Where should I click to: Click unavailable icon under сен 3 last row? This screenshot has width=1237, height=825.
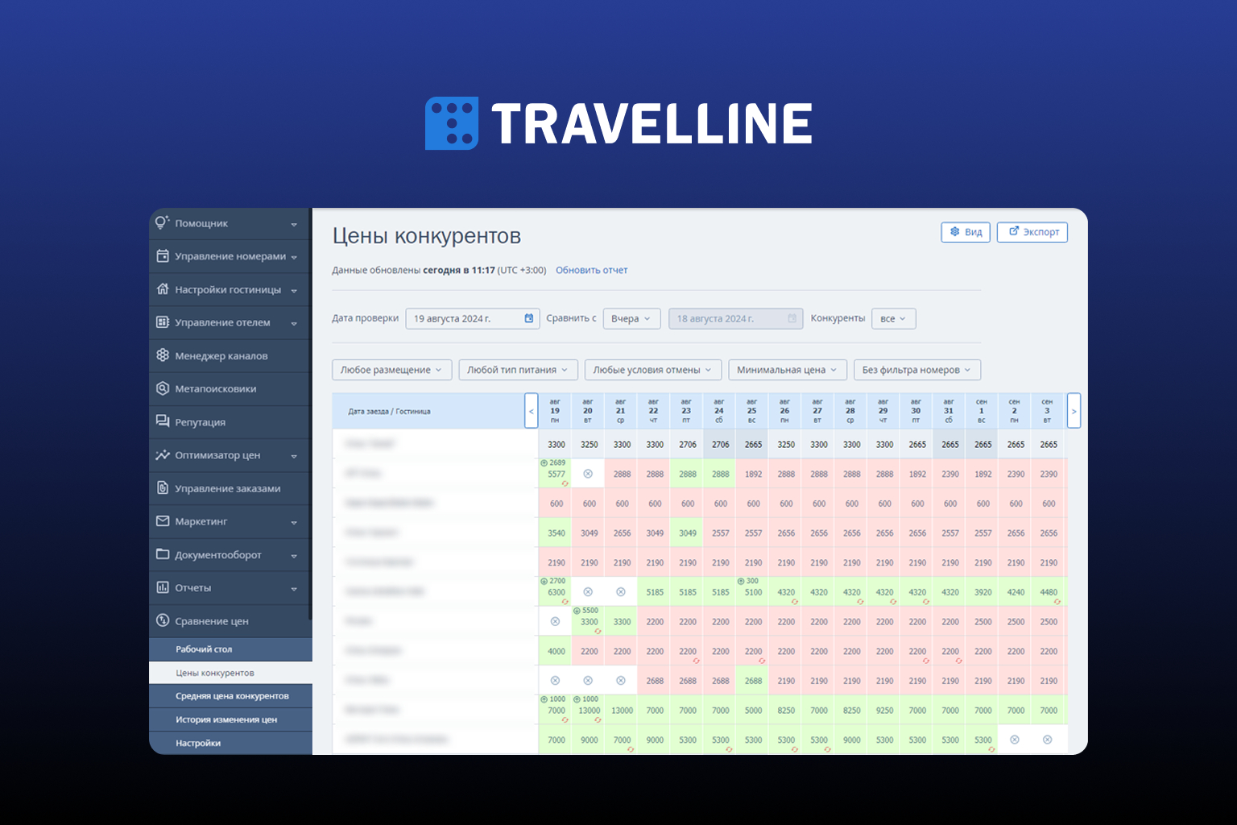(x=1048, y=740)
